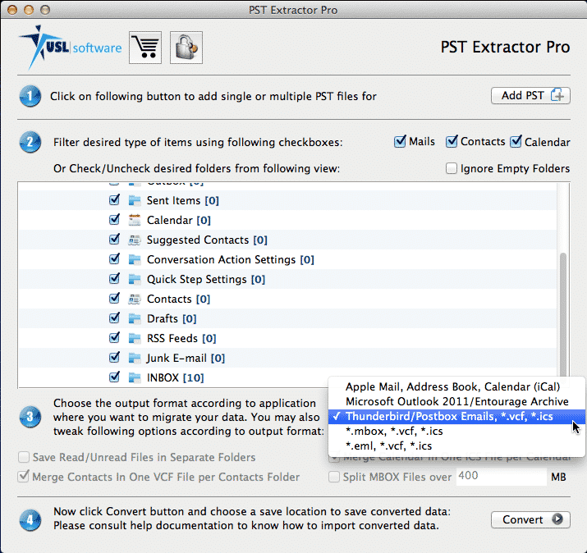Viewport: 587px width, 553px height.
Task: Select the Calendar [0] row text
Action: click(179, 220)
